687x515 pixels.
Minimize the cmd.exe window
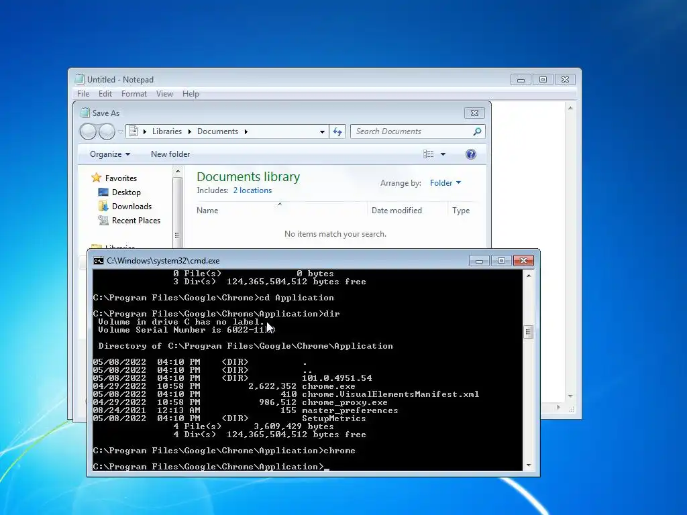(479, 261)
